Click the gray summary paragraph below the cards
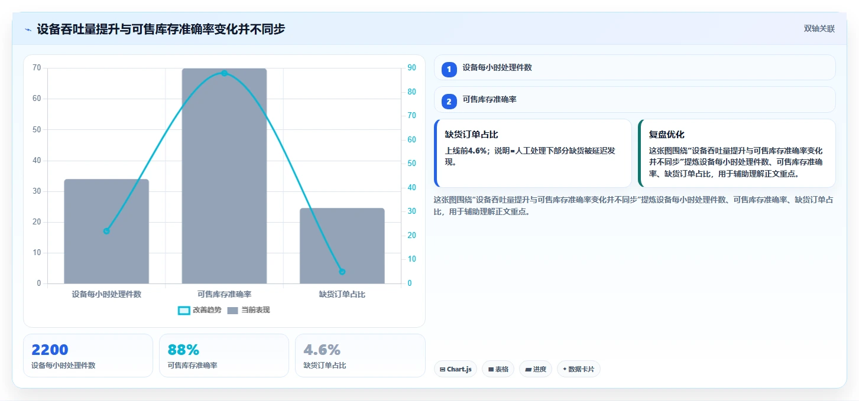This screenshot has height=401, width=859. [x=634, y=206]
